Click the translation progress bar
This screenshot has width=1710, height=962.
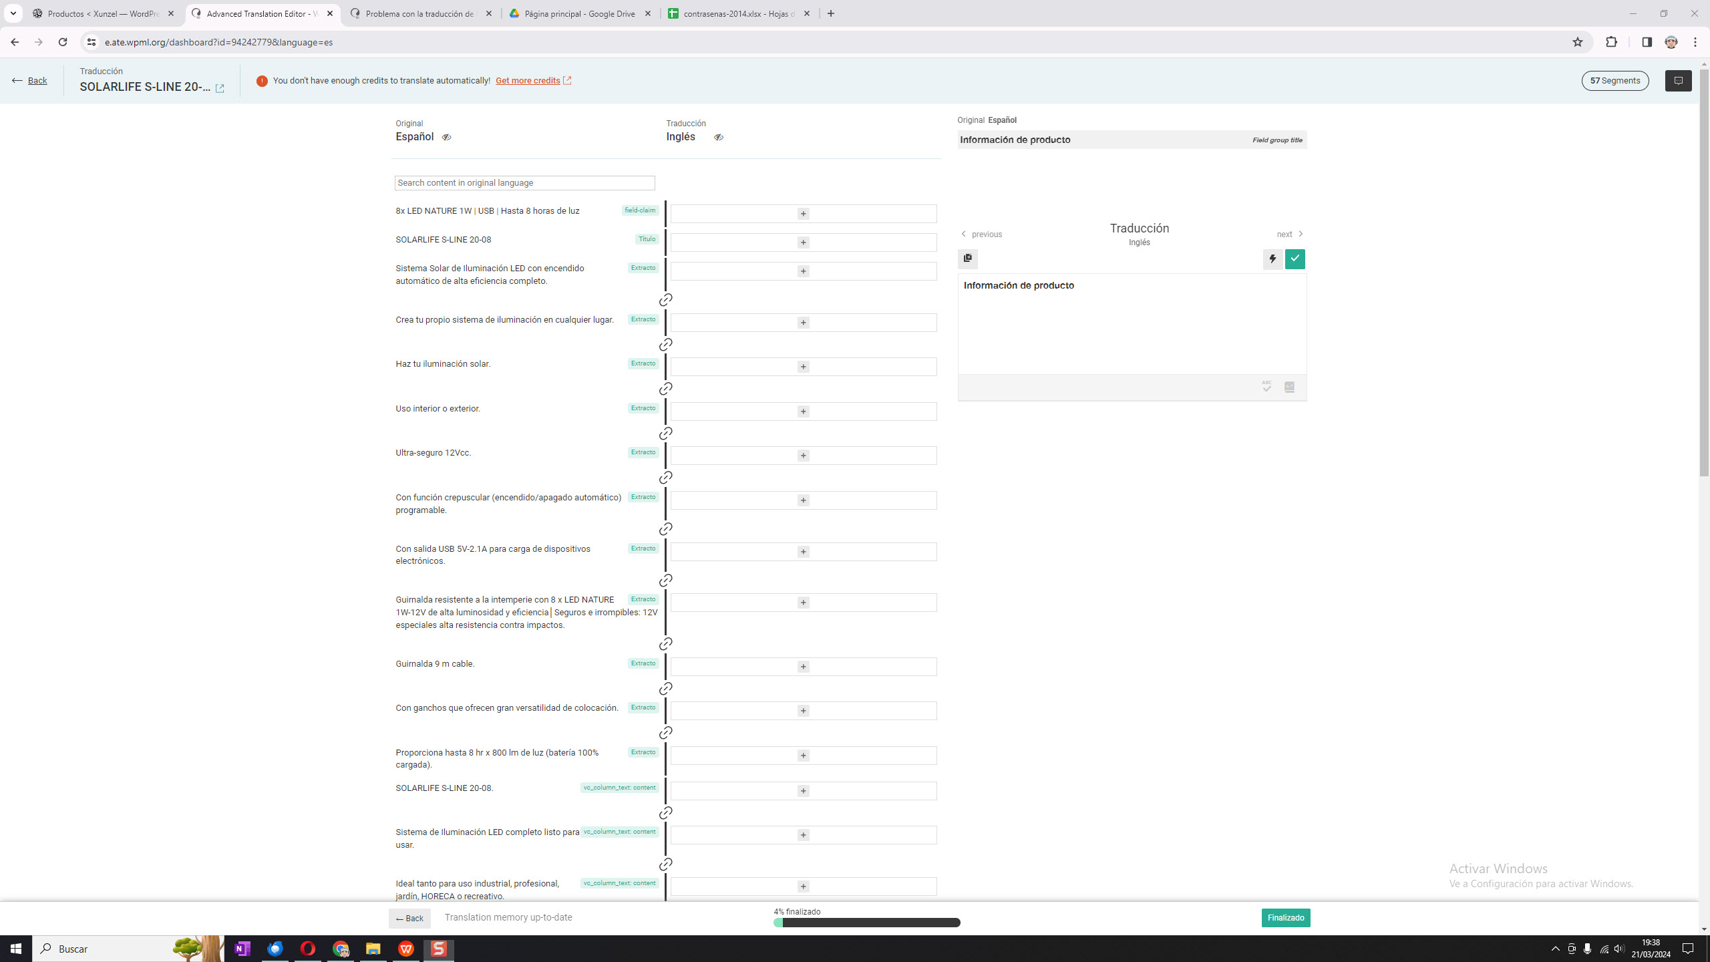coord(866,923)
